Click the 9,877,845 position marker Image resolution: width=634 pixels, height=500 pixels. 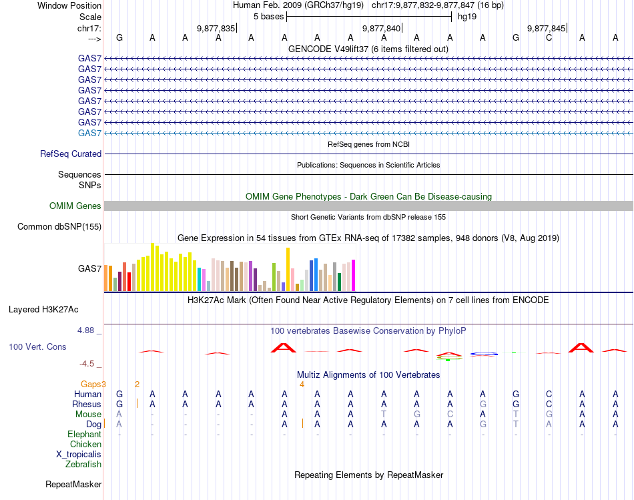click(547, 28)
